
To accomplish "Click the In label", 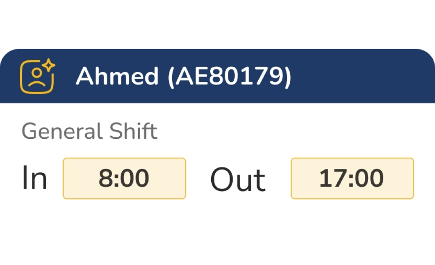I will click(x=34, y=177).
